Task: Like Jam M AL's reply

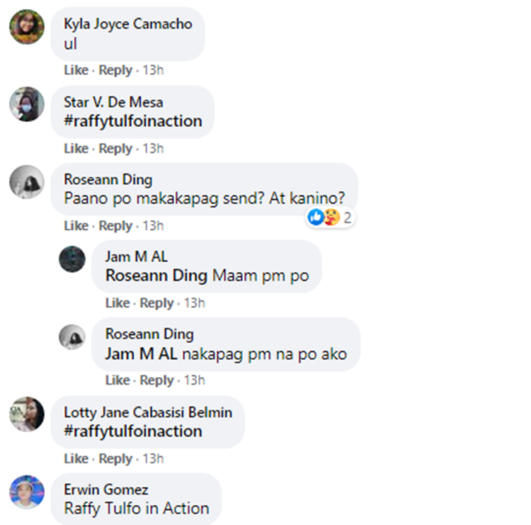Action: click(118, 303)
